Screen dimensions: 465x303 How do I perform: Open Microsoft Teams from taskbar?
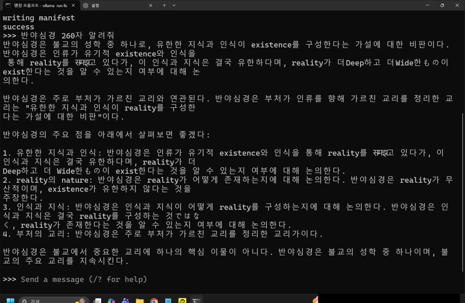click(126, 301)
